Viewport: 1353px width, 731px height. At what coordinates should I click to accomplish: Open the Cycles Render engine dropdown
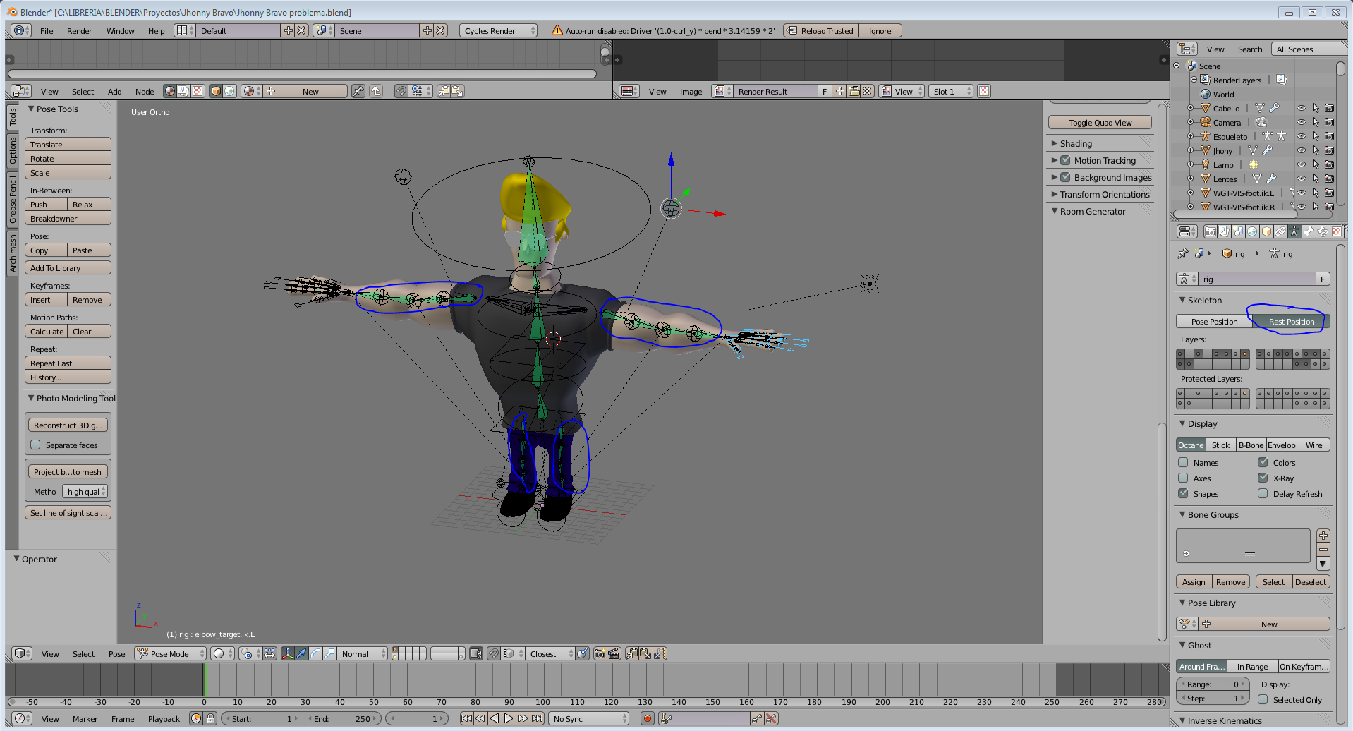pos(498,30)
